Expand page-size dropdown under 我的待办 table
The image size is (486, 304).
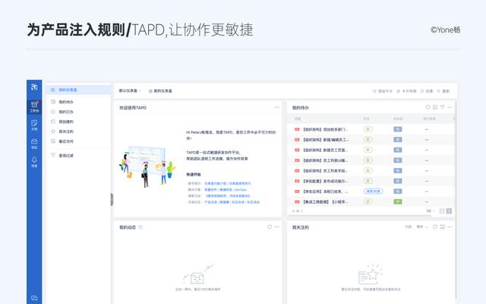(x=431, y=211)
